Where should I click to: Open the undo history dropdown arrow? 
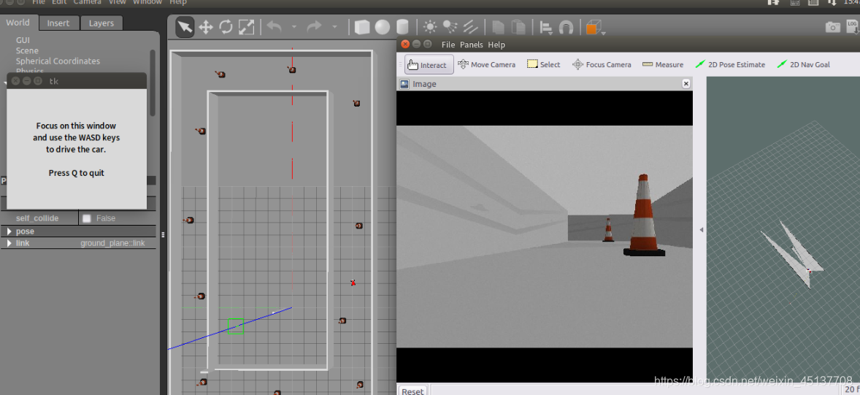294,27
